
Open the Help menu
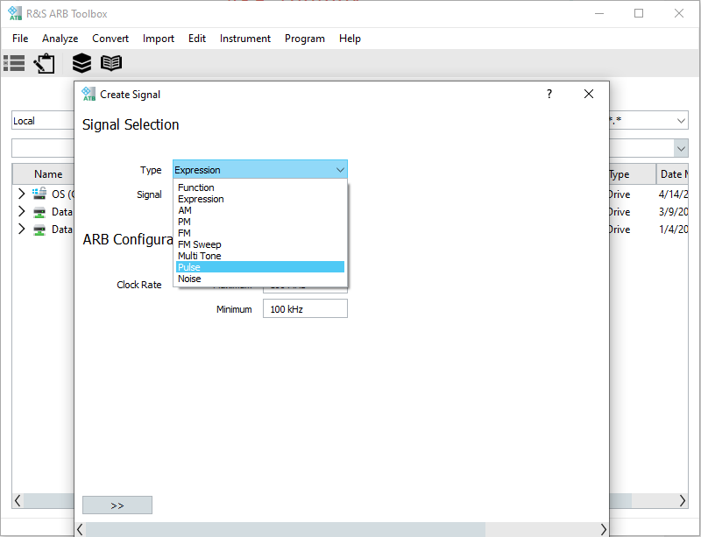pos(350,39)
